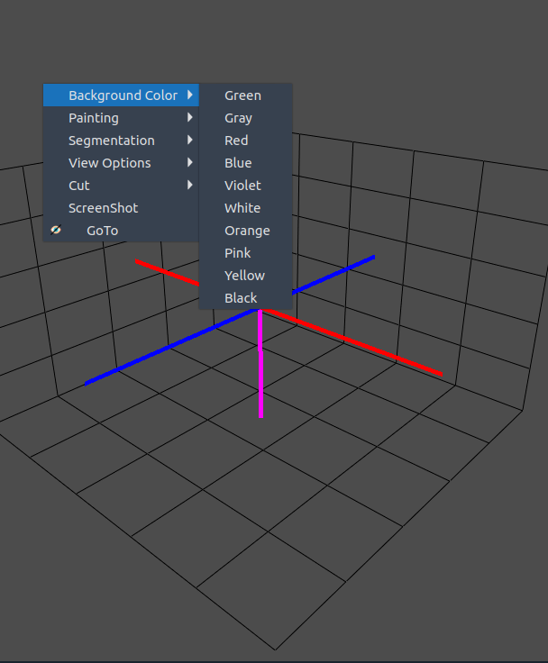Open the Cut menu entry
This screenshot has height=663, width=548.
[x=121, y=186]
